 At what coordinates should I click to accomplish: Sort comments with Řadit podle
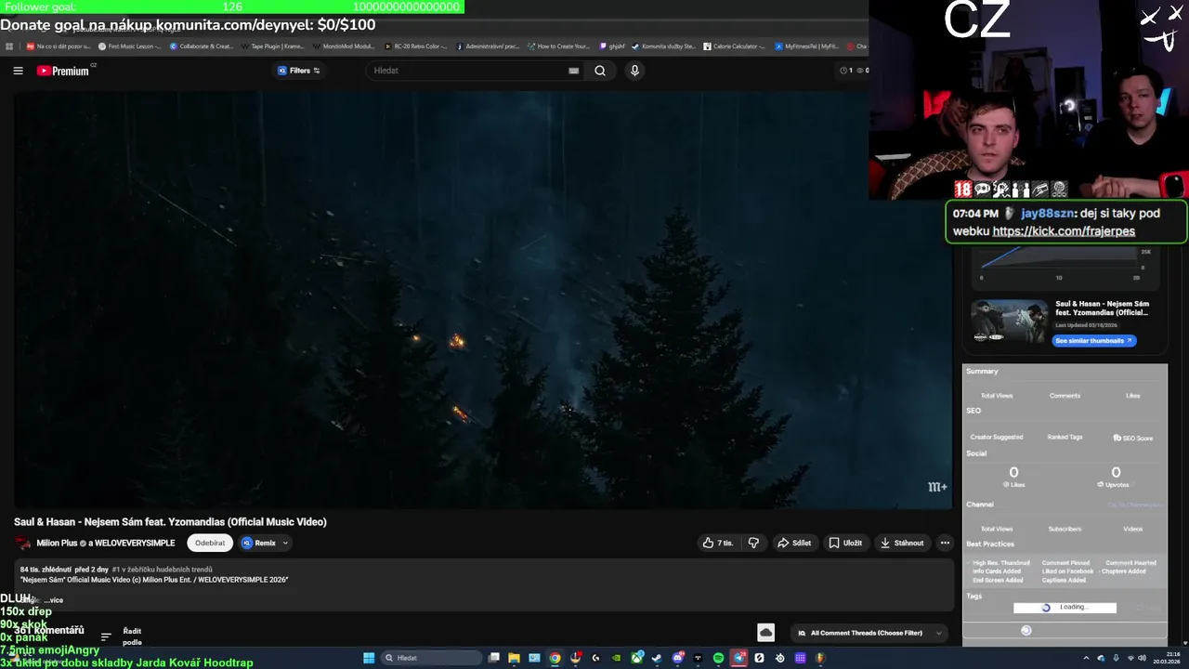coord(122,636)
